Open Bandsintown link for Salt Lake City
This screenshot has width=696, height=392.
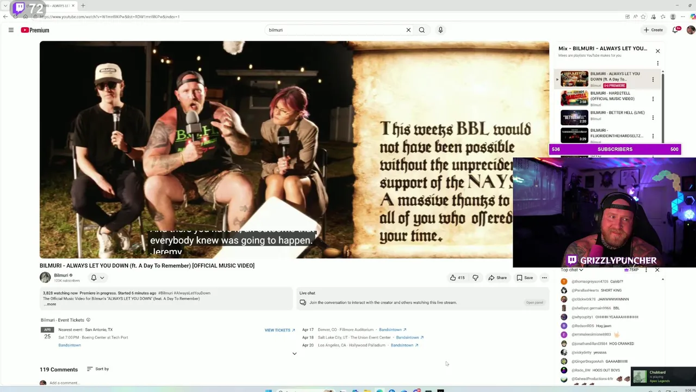[410, 338]
